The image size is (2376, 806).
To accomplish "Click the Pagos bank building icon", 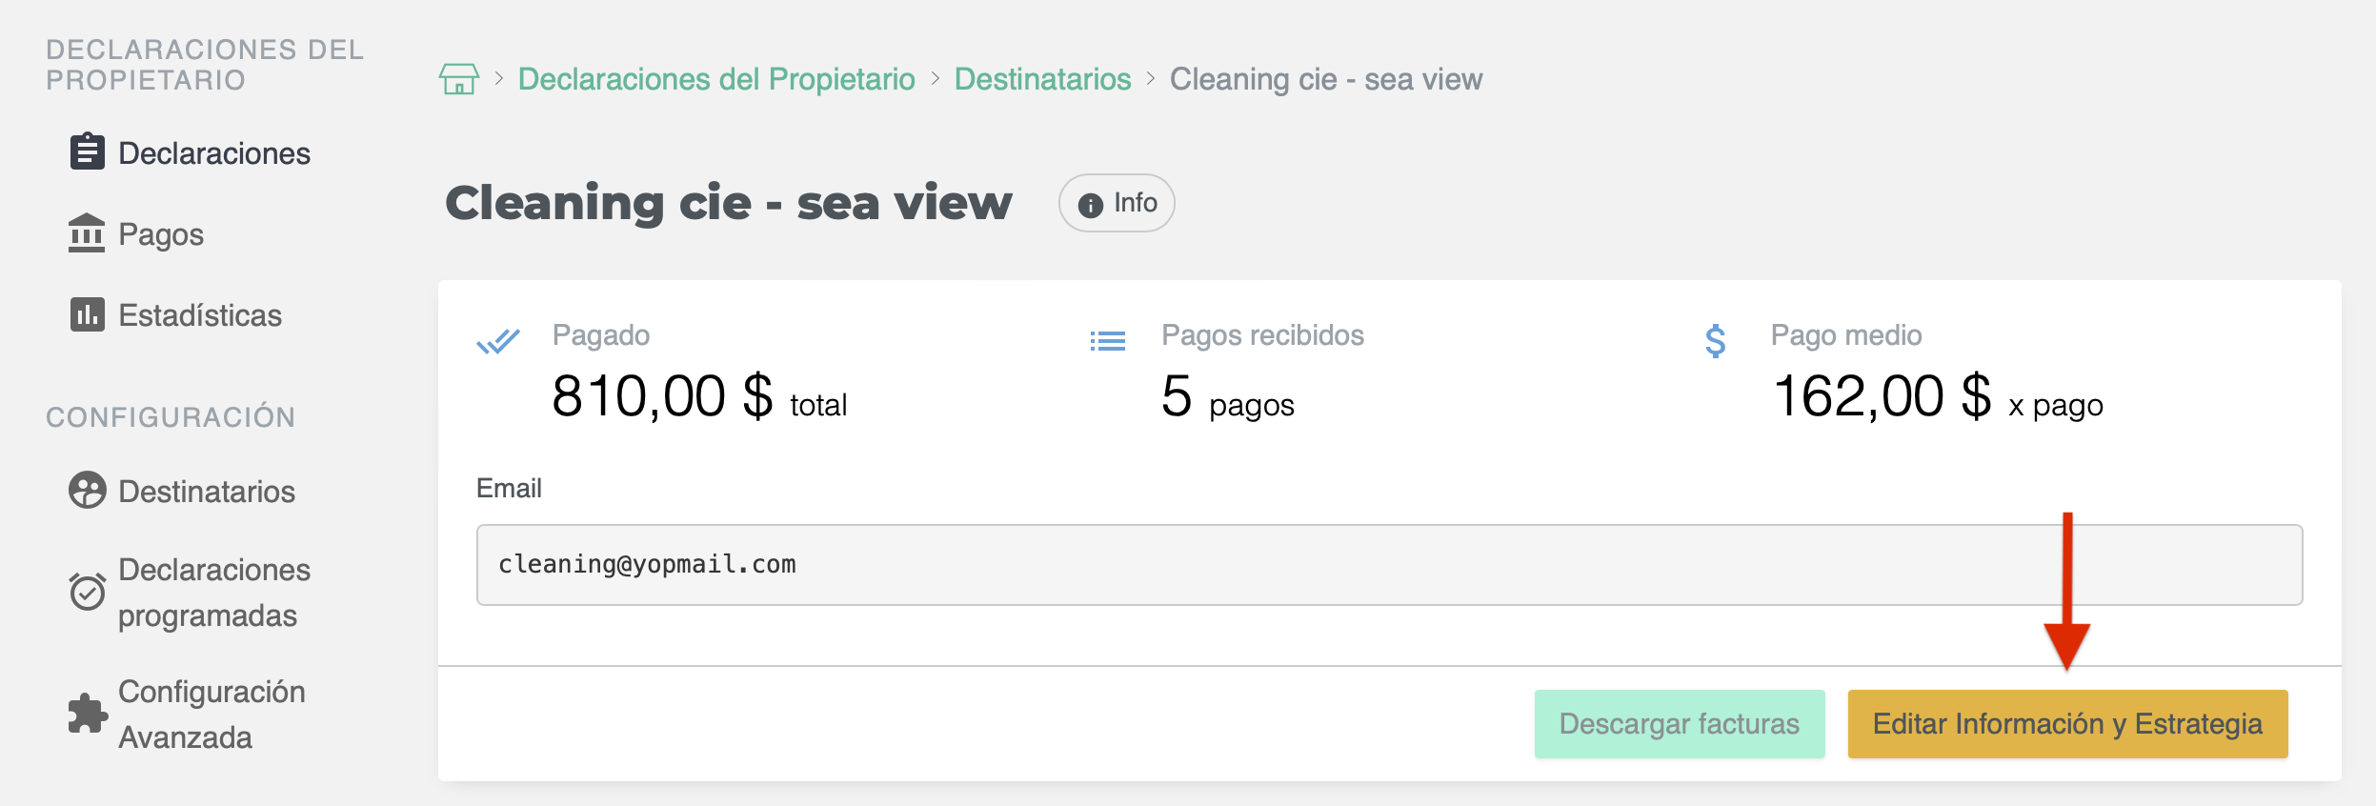I will [87, 233].
